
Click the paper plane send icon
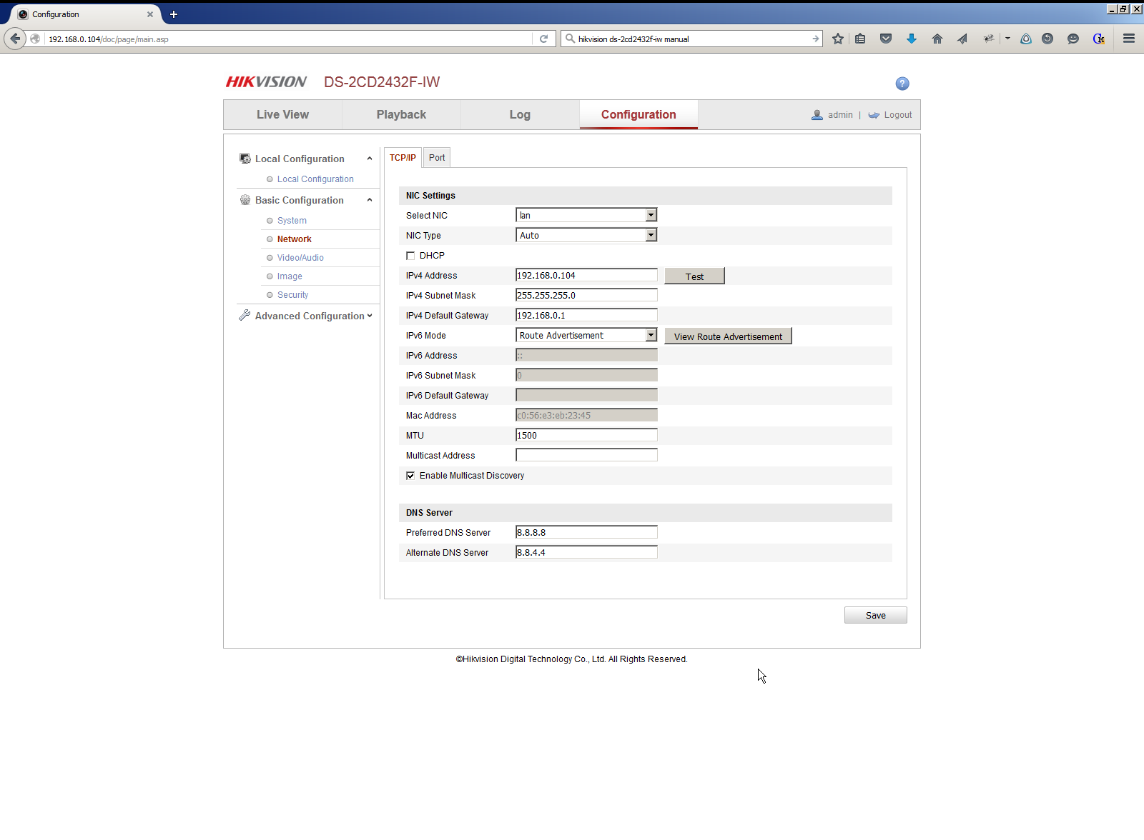click(962, 39)
